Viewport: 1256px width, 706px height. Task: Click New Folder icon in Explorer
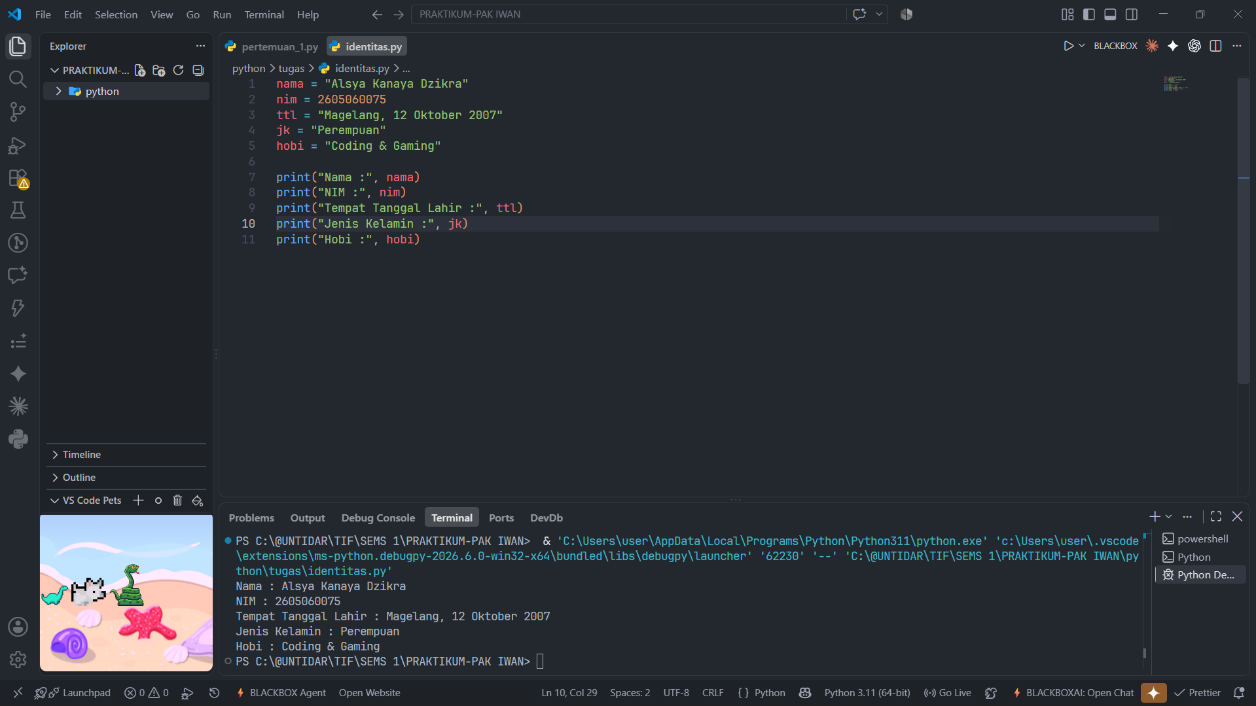(x=158, y=71)
